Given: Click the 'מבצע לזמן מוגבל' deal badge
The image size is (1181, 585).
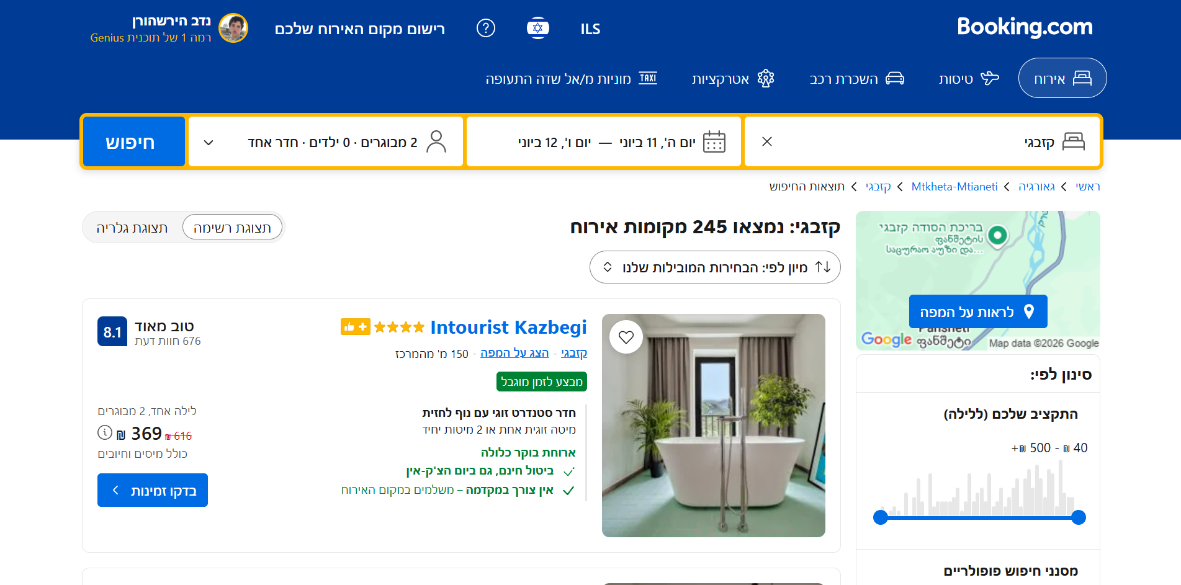Looking at the screenshot, I should pos(542,382).
